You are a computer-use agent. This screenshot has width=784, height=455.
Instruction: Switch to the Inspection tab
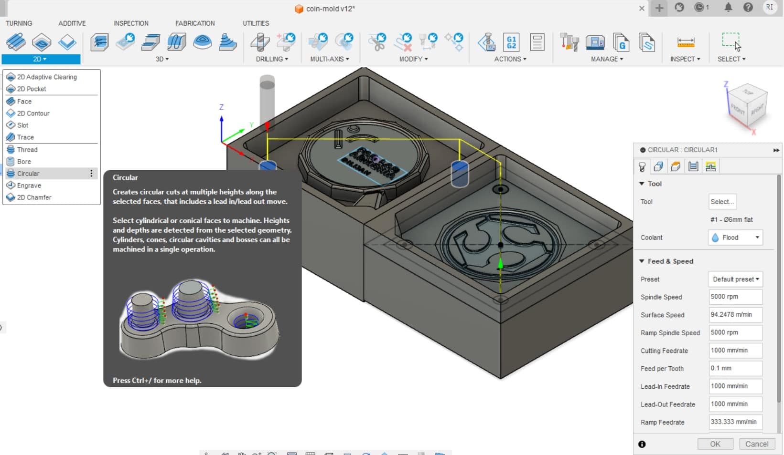coord(131,23)
